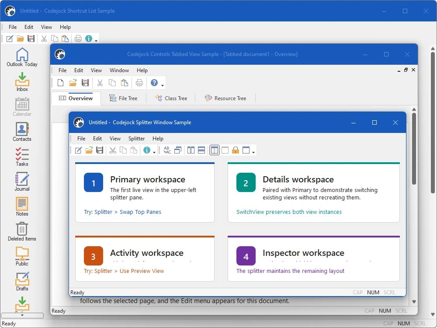
Task: Click cascading windows icon in Splitter toolbar
Action: pyautogui.click(x=178, y=150)
